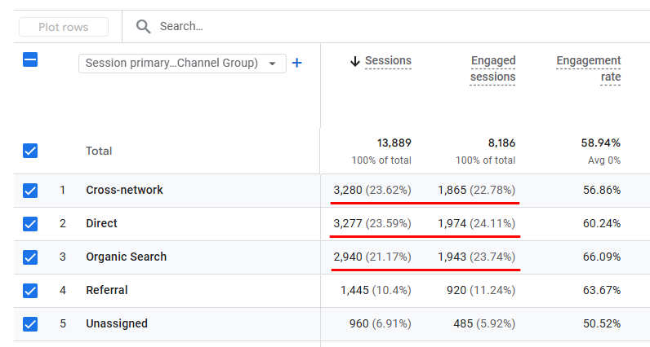
Task: Deselect the Direct row checkbox
Action: coord(30,224)
